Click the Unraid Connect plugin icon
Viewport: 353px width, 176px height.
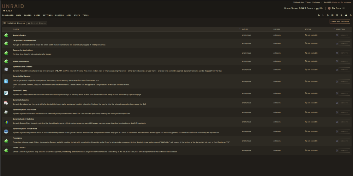point(6,150)
